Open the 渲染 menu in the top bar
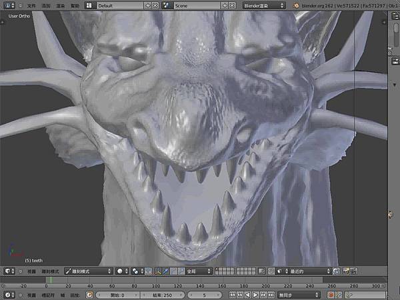The width and height of the screenshot is (400, 300). pyautogui.click(x=60, y=5)
